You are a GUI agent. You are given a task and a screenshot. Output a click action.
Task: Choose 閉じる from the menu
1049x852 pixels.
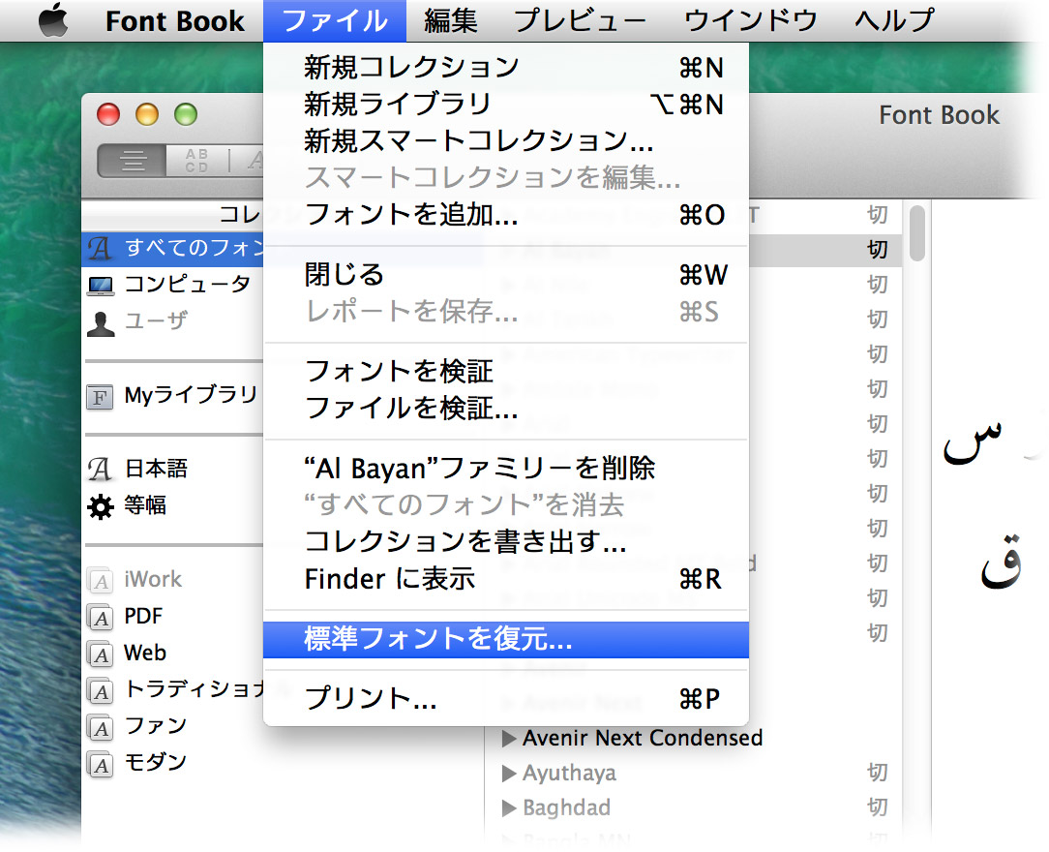(506, 274)
